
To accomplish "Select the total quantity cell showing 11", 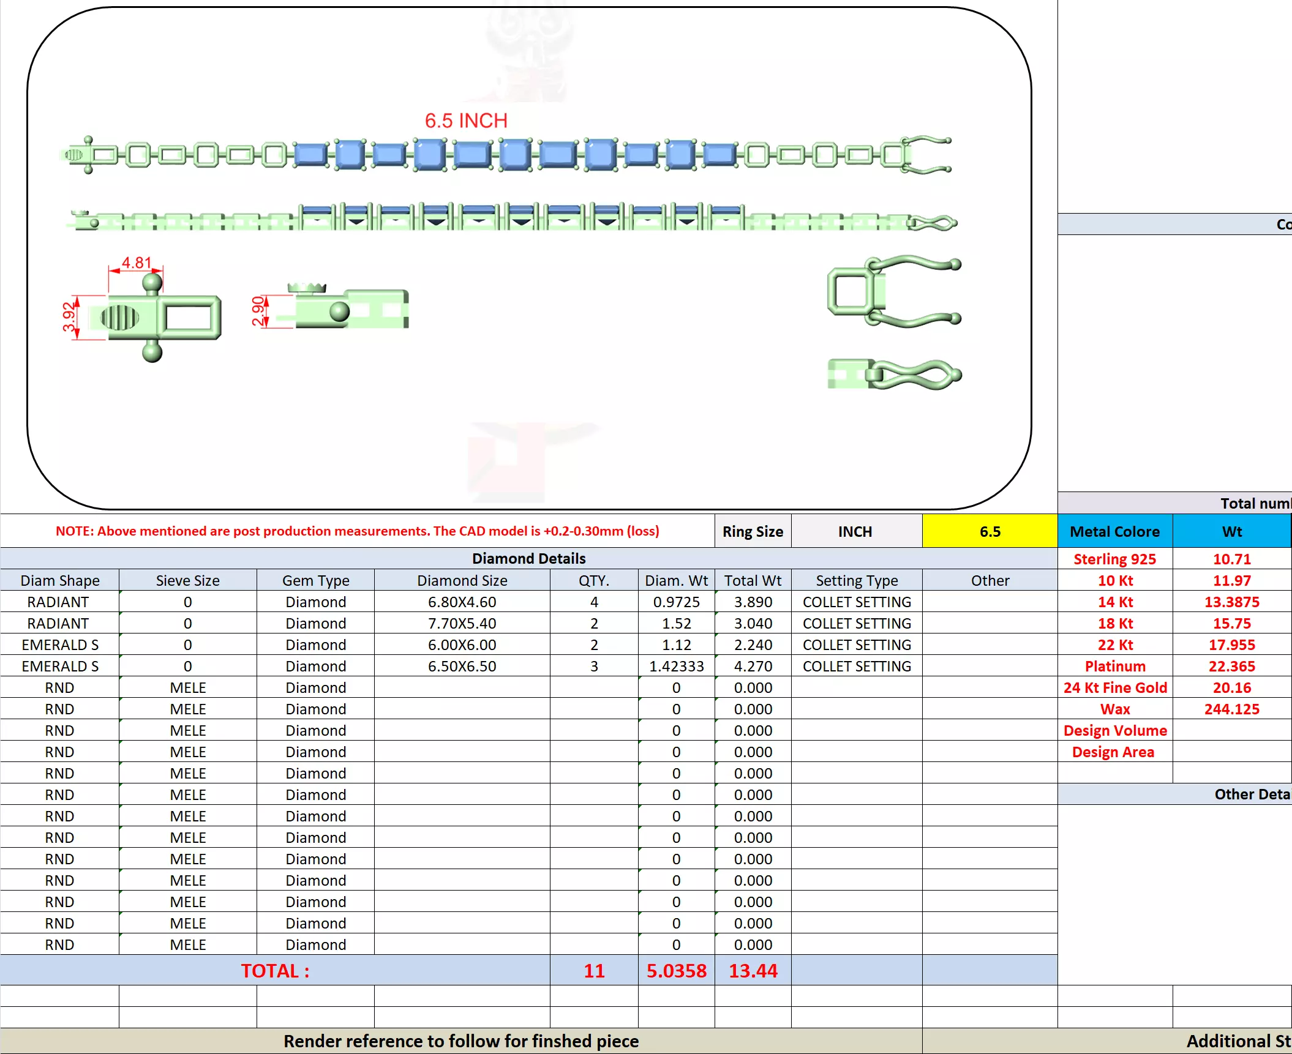I will 593,971.
